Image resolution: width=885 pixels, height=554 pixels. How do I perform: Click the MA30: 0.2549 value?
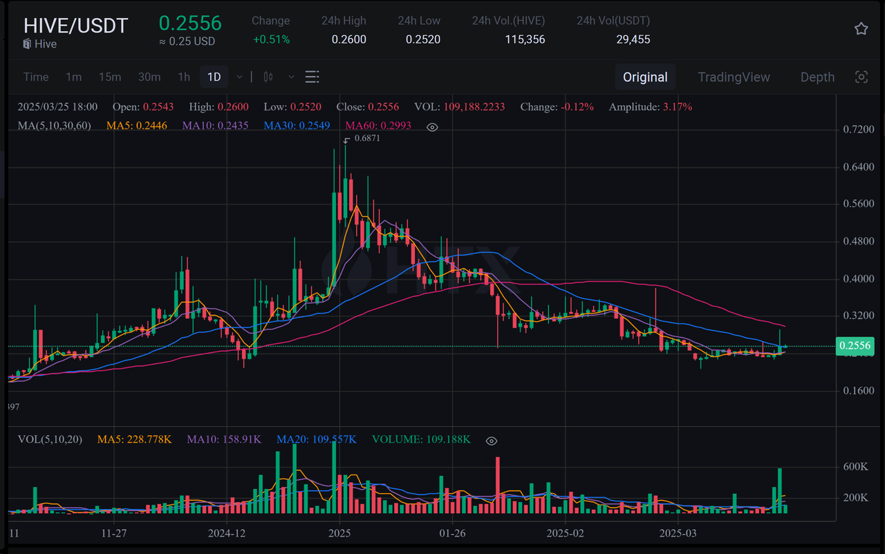point(297,126)
